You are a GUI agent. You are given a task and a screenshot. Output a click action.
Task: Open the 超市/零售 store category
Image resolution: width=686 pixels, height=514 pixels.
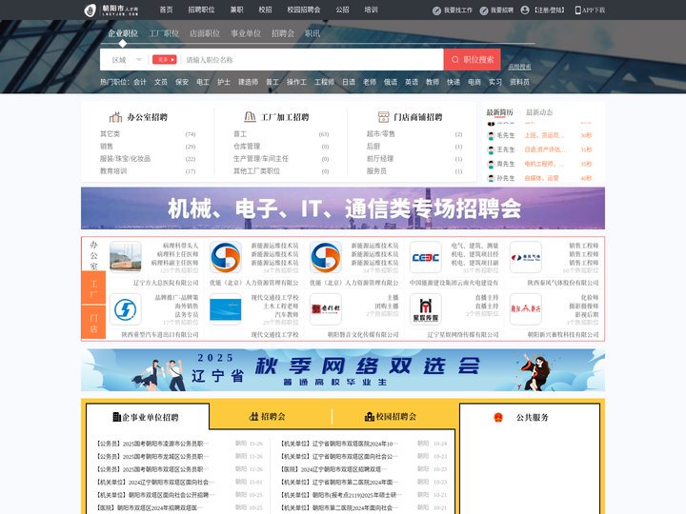pos(380,134)
